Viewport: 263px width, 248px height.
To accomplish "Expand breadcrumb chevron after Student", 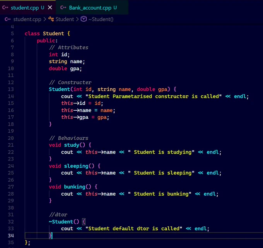I will tap(77, 19).
